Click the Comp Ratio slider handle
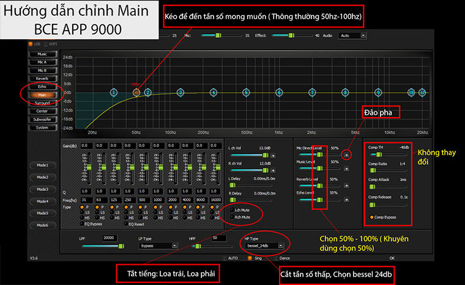The height and width of the screenshot is (285, 465). coord(373,170)
